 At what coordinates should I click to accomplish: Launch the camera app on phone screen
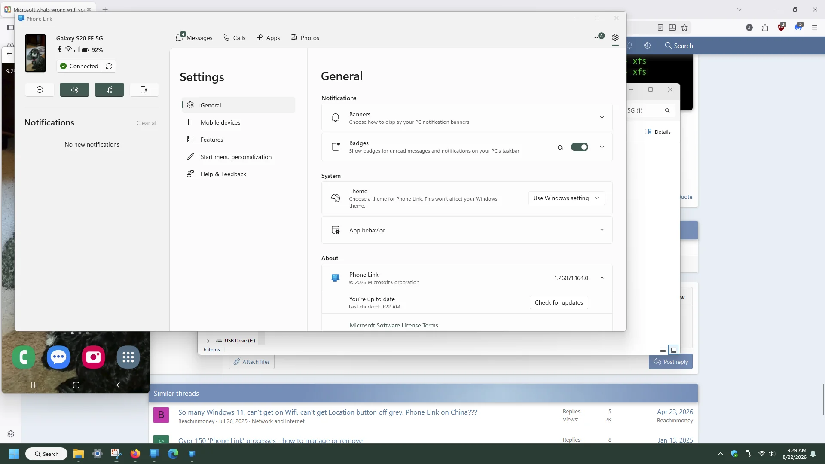click(x=93, y=357)
